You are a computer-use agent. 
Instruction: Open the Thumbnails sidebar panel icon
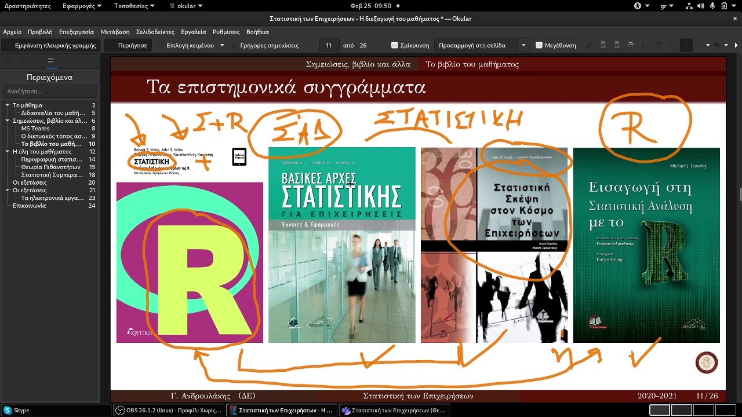[8, 60]
